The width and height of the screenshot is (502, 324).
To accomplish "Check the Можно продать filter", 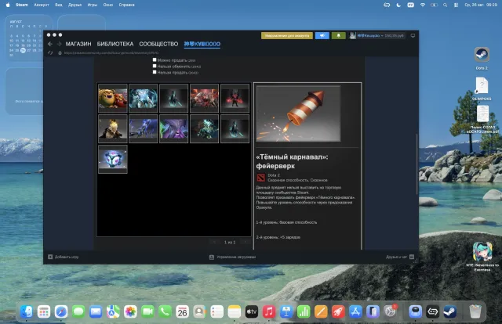I will (x=155, y=59).
